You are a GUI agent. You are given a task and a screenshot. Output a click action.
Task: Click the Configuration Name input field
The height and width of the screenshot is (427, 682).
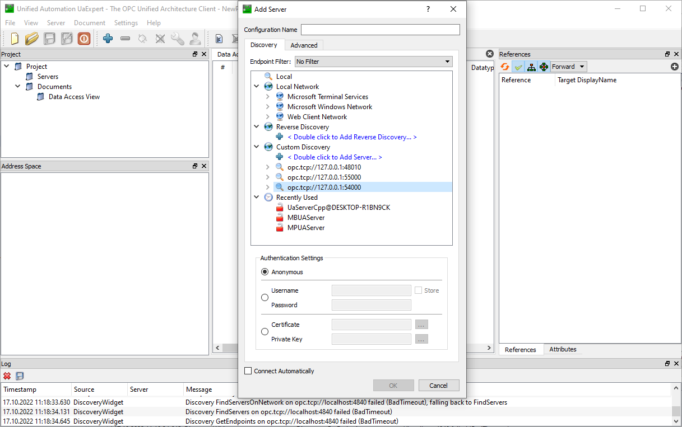tap(381, 30)
